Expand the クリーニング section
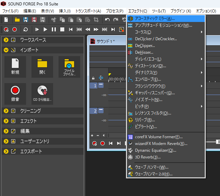Image resolution: width=220 pixels, height=196 pixels. 6,111
